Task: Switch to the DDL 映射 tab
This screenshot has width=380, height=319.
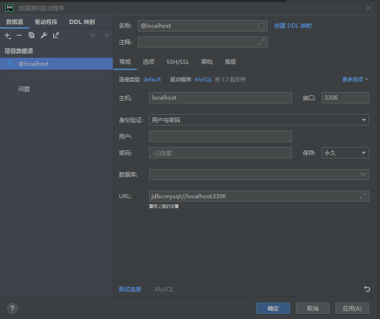Action: pyautogui.click(x=82, y=22)
